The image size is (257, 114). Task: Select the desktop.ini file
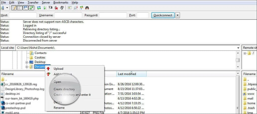[13, 94]
